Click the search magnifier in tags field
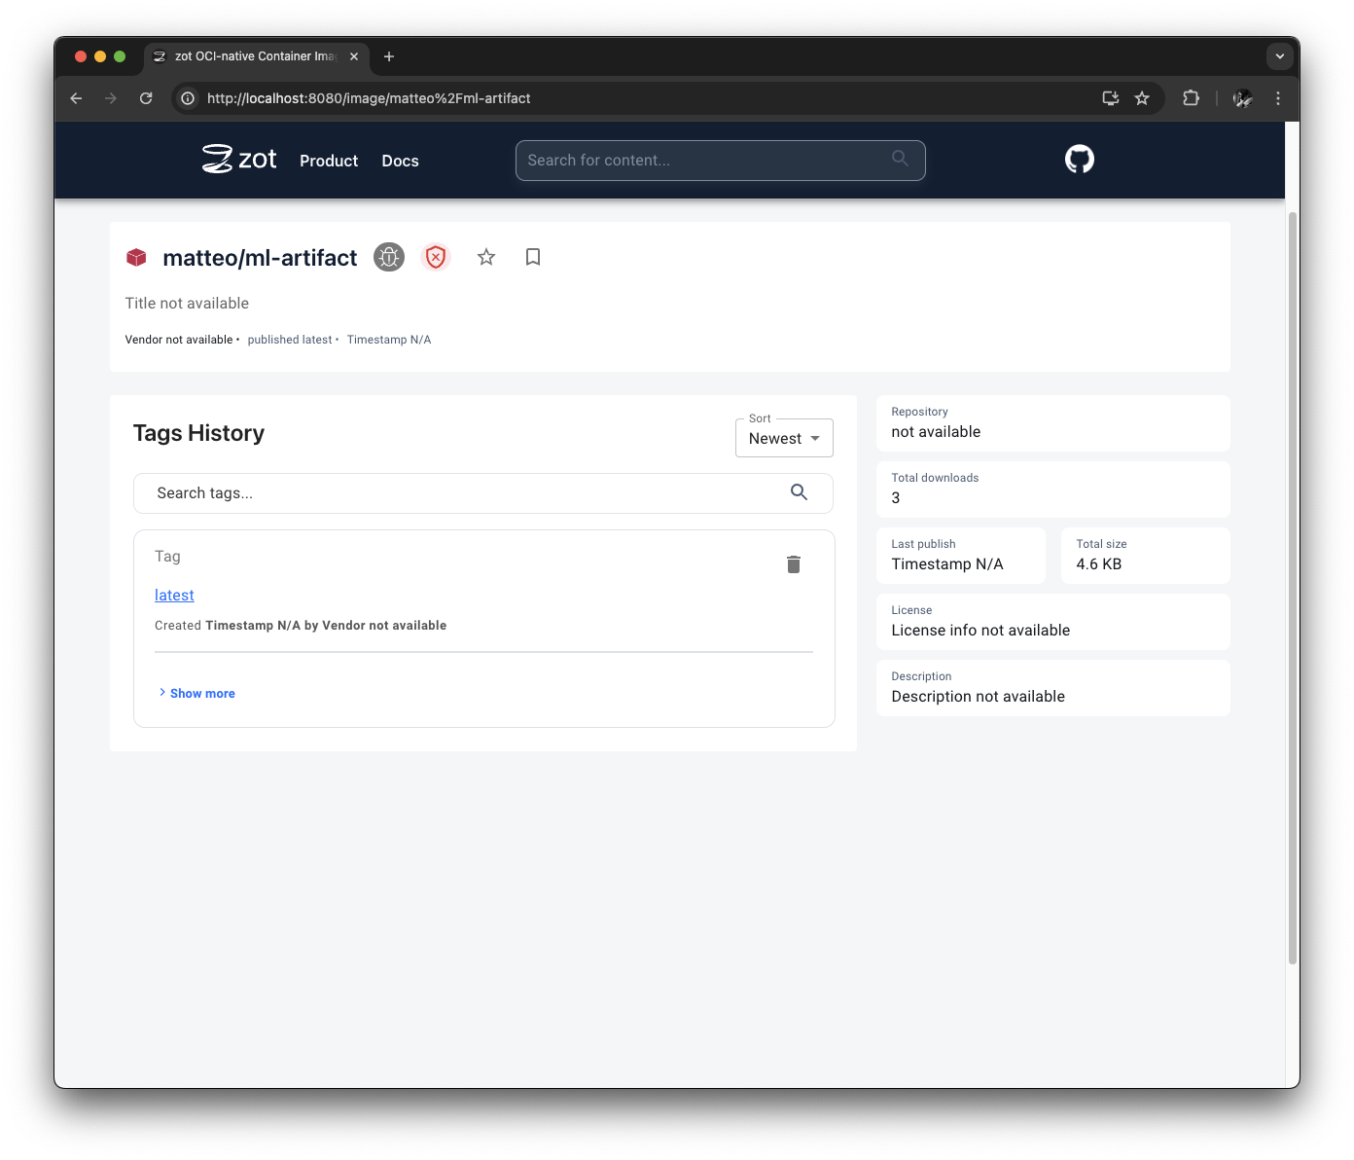The height and width of the screenshot is (1160, 1354). 799,492
